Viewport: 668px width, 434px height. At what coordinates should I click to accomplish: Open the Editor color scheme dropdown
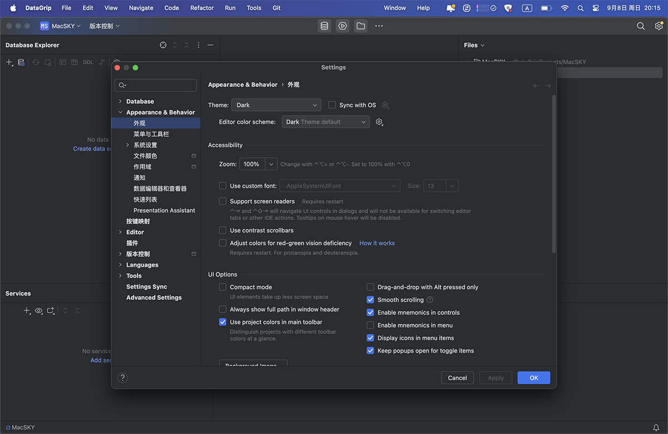pyautogui.click(x=326, y=122)
